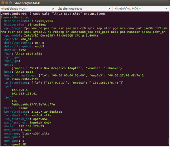
Task: Click the kernelrelease 3.16.7-29-desktop value
Action: pos(47,112)
